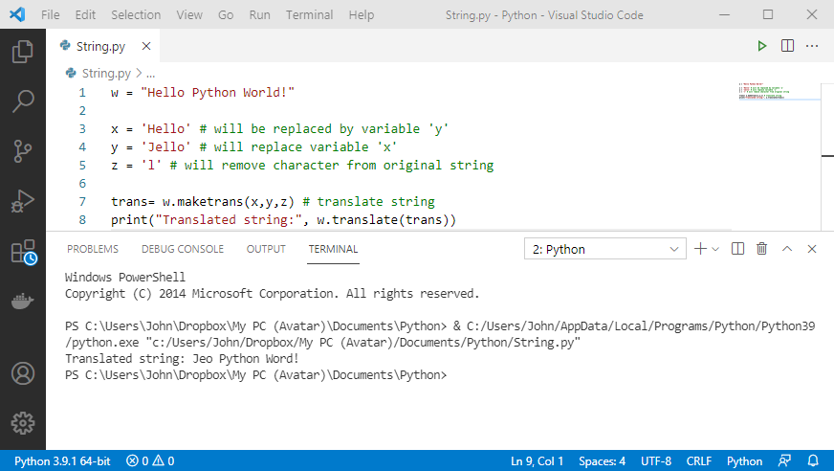Split the editor to the right
The image size is (834, 471).
pos(788,46)
